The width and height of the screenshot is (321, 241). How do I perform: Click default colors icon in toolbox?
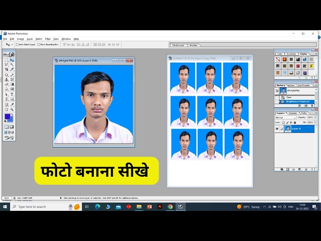tap(6, 122)
